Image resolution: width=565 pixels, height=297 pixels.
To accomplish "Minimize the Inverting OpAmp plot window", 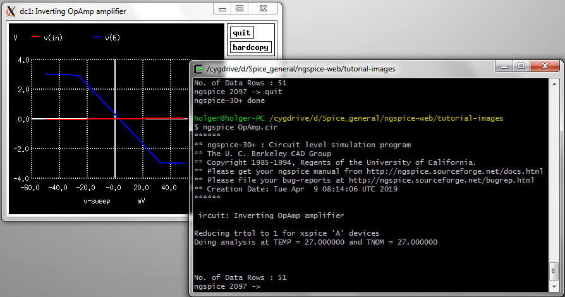I will 222,8.
